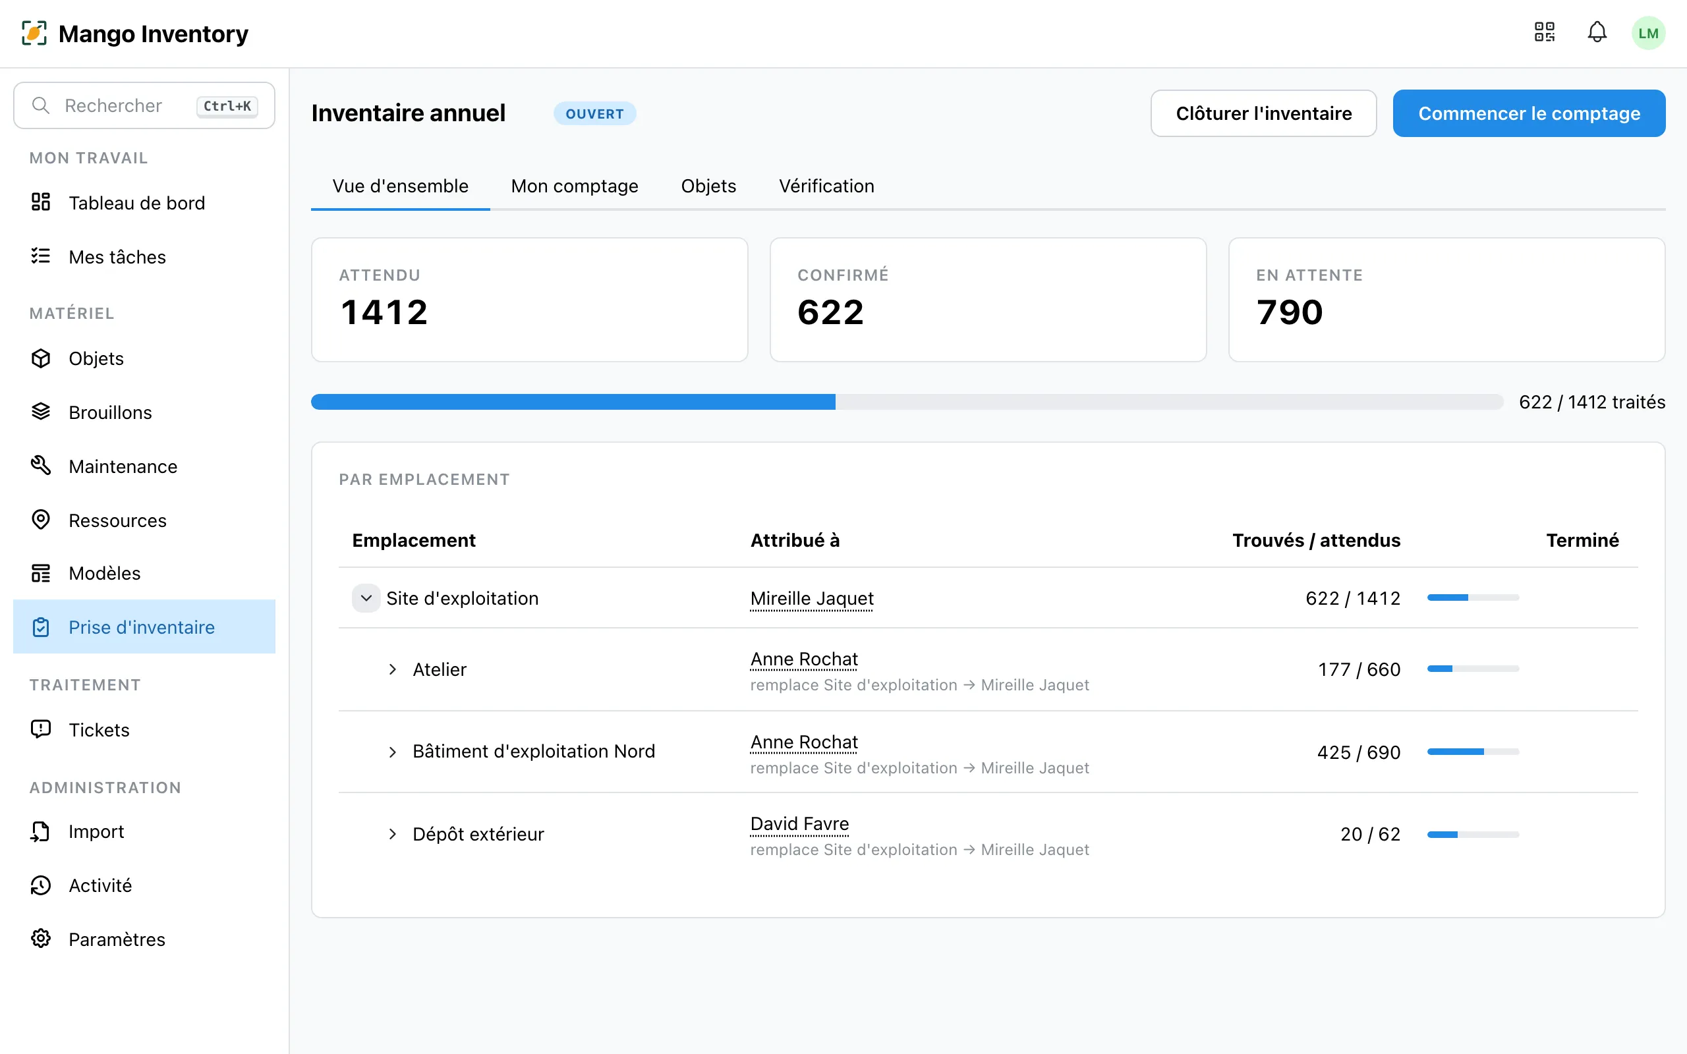The image size is (1687, 1054).
Task: Click the Emplacement column header
Action: pos(414,540)
